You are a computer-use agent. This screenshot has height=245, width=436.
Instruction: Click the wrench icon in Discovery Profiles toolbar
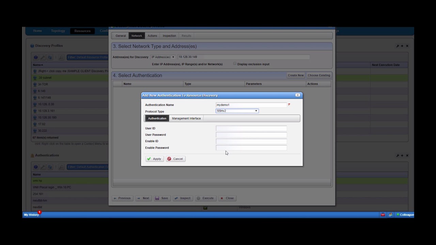43,58
